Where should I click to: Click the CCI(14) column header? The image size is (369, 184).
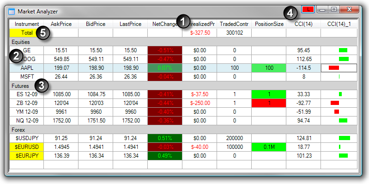tap(303, 24)
